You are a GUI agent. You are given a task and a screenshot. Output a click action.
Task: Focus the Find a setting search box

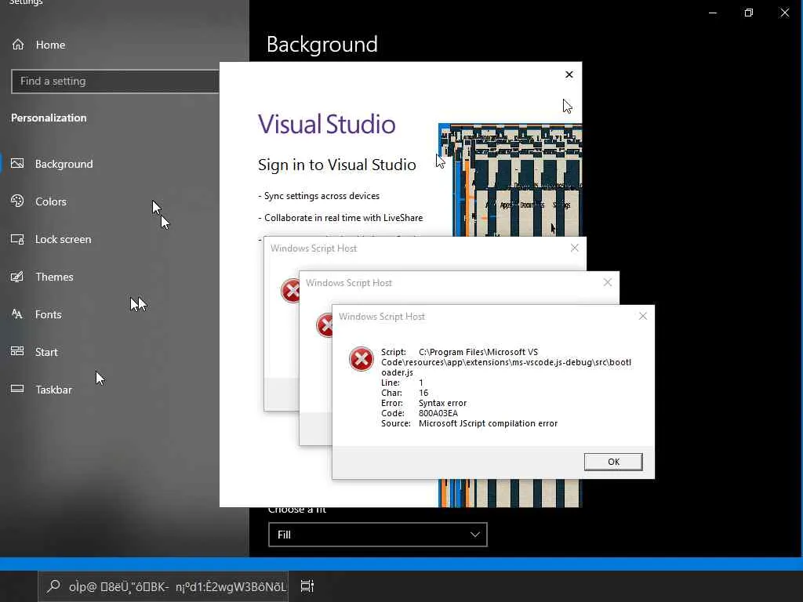coord(115,82)
